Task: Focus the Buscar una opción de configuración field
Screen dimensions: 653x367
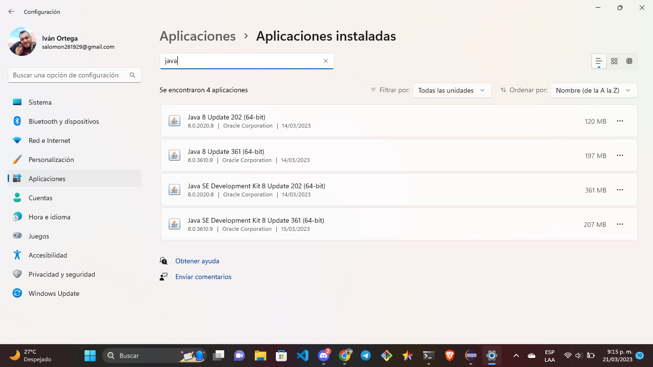Action: [75, 75]
